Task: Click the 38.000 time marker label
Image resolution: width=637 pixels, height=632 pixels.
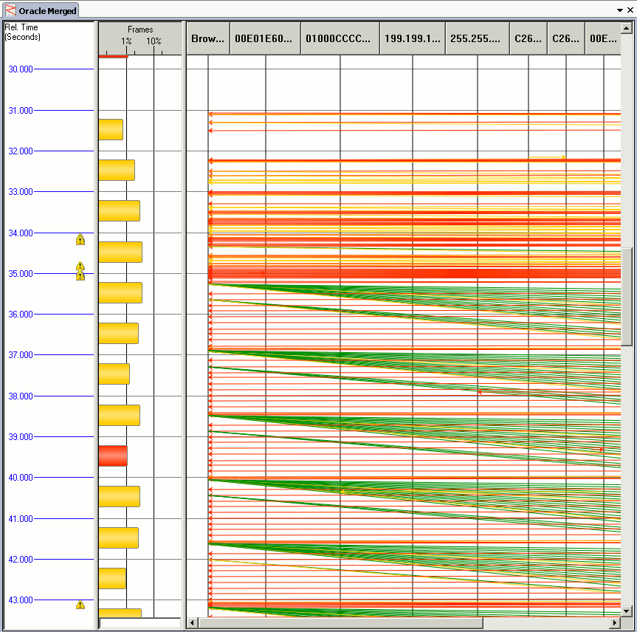Action: [21, 396]
